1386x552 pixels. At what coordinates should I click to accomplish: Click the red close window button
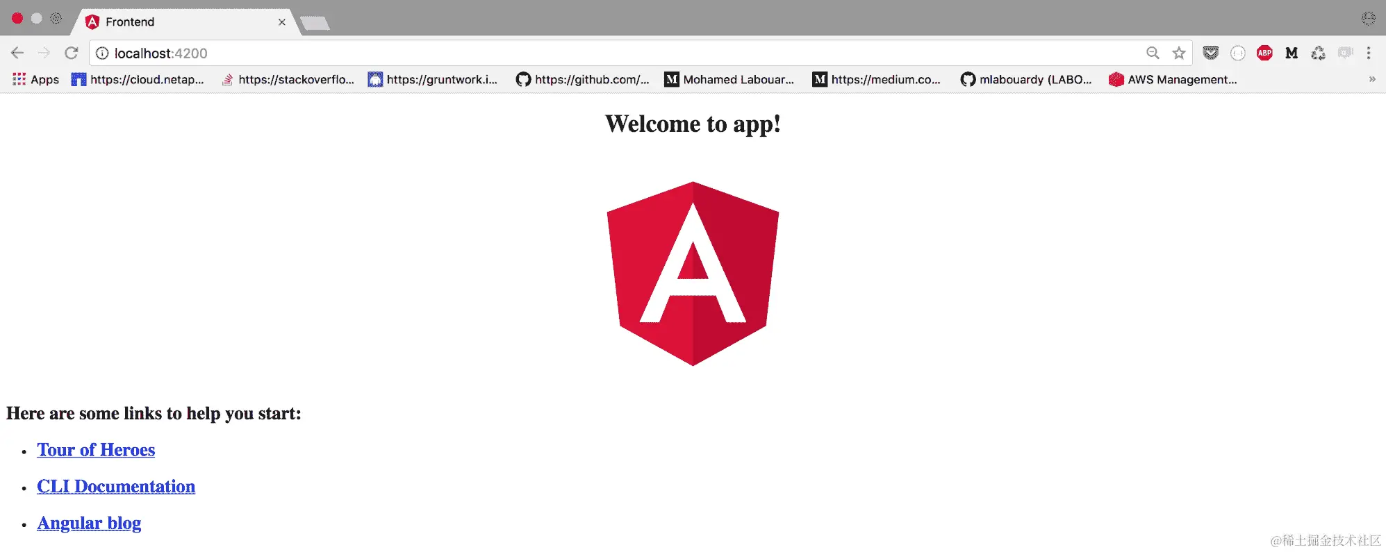(x=17, y=19)
